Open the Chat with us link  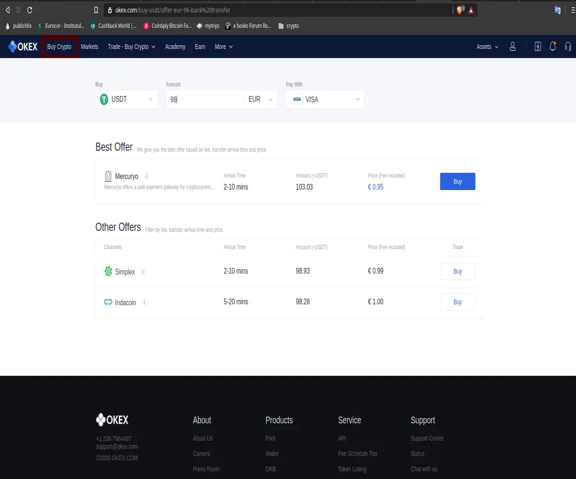pyautogui.click(x=424, y=469)
